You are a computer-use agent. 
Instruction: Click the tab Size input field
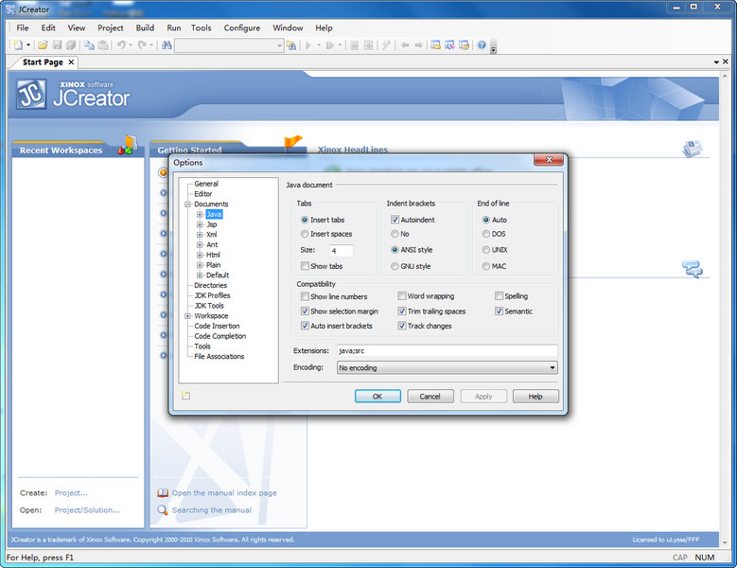point(342,251)
